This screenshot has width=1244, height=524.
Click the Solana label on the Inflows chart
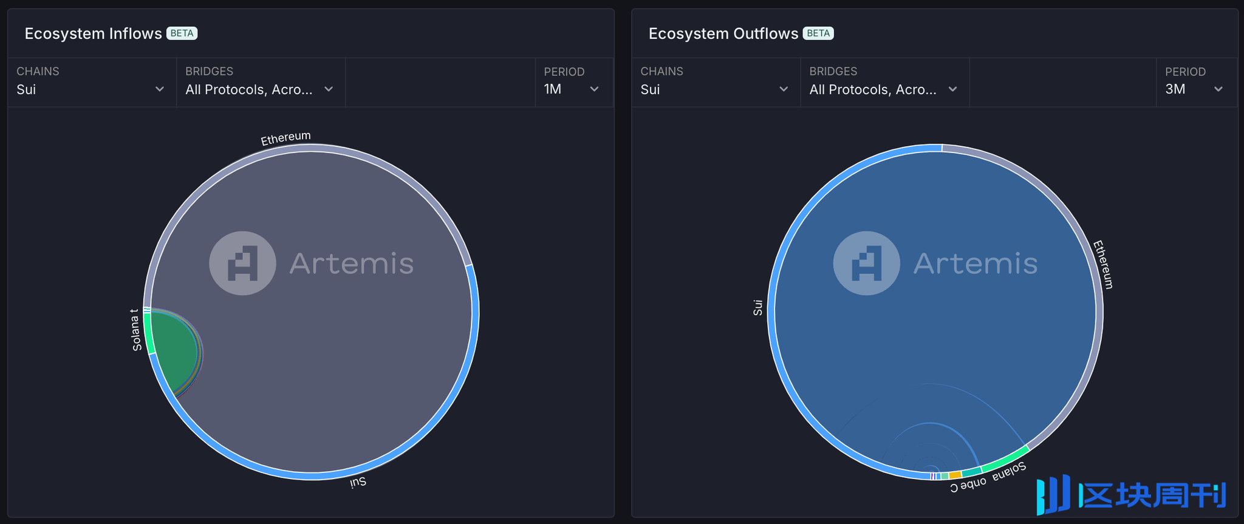coord(135,335)
